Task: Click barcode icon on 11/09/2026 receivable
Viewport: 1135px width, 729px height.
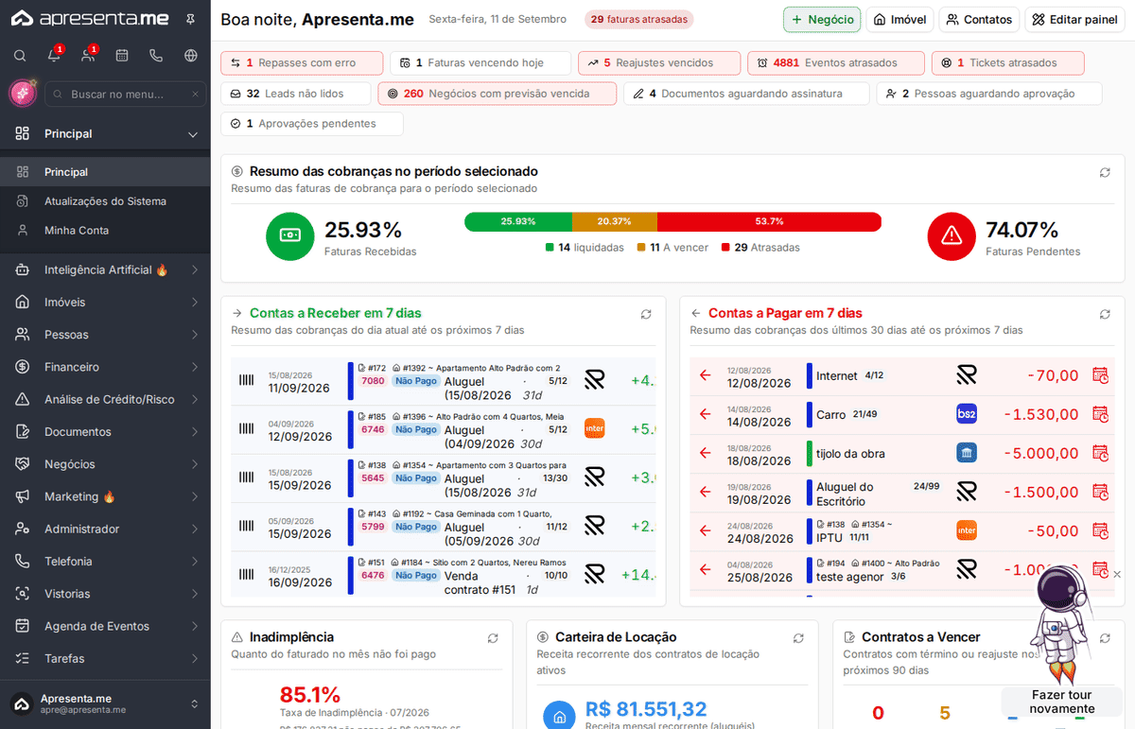Action: click(246, 380)
